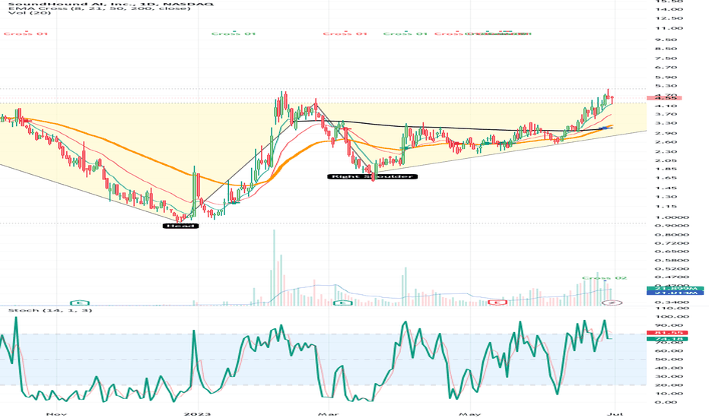This screenshot has height=418, width=709.
Task: Click the blue 21.014M volume average label
Action: point(675,293)
